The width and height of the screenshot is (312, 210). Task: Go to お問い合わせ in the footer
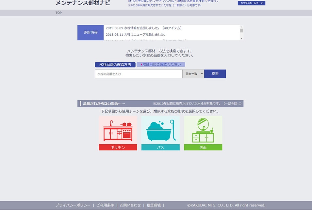[x=130, y=205]
